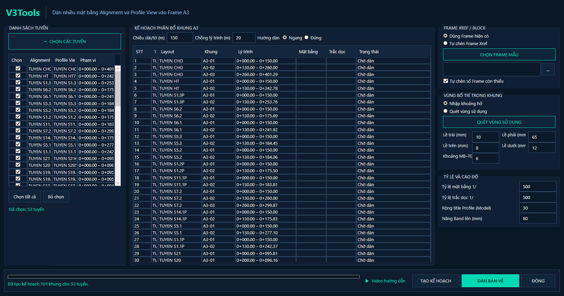Click TUYEN S7.2 in the alignment list
The height and width of the screenshot is (296, 564).
pos(40,131)
